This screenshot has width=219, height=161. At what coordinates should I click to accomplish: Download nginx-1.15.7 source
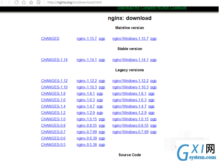[87, 38]
